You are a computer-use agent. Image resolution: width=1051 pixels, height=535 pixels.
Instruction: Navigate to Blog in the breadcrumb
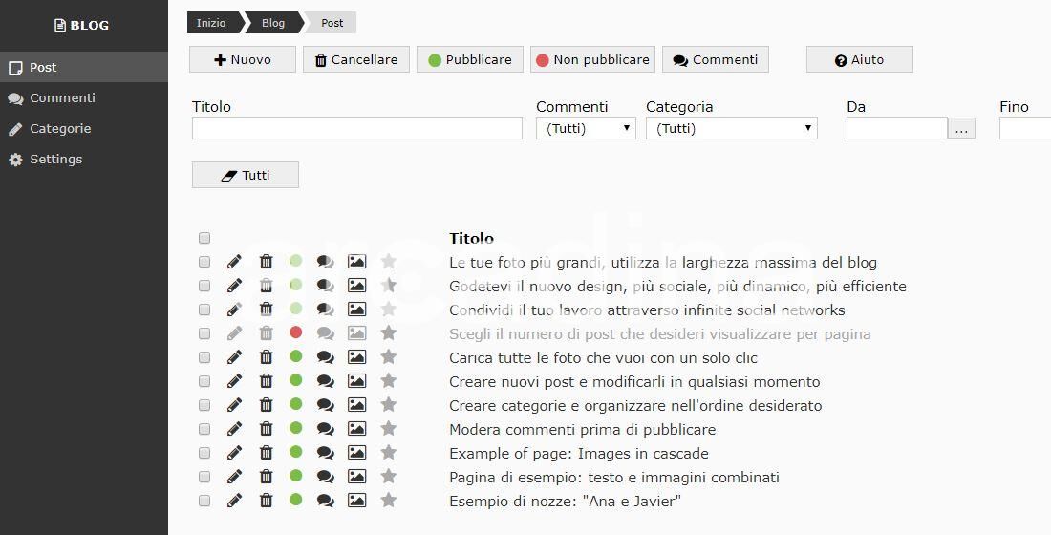coord(273,23)
